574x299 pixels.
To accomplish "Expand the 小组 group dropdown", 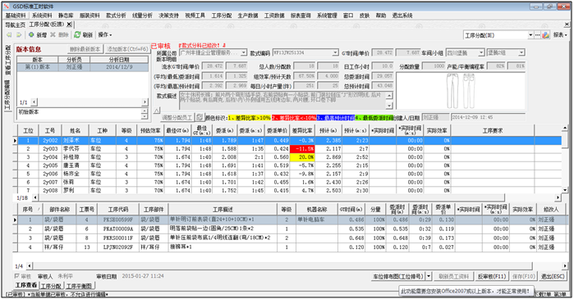I will (521, 53).
